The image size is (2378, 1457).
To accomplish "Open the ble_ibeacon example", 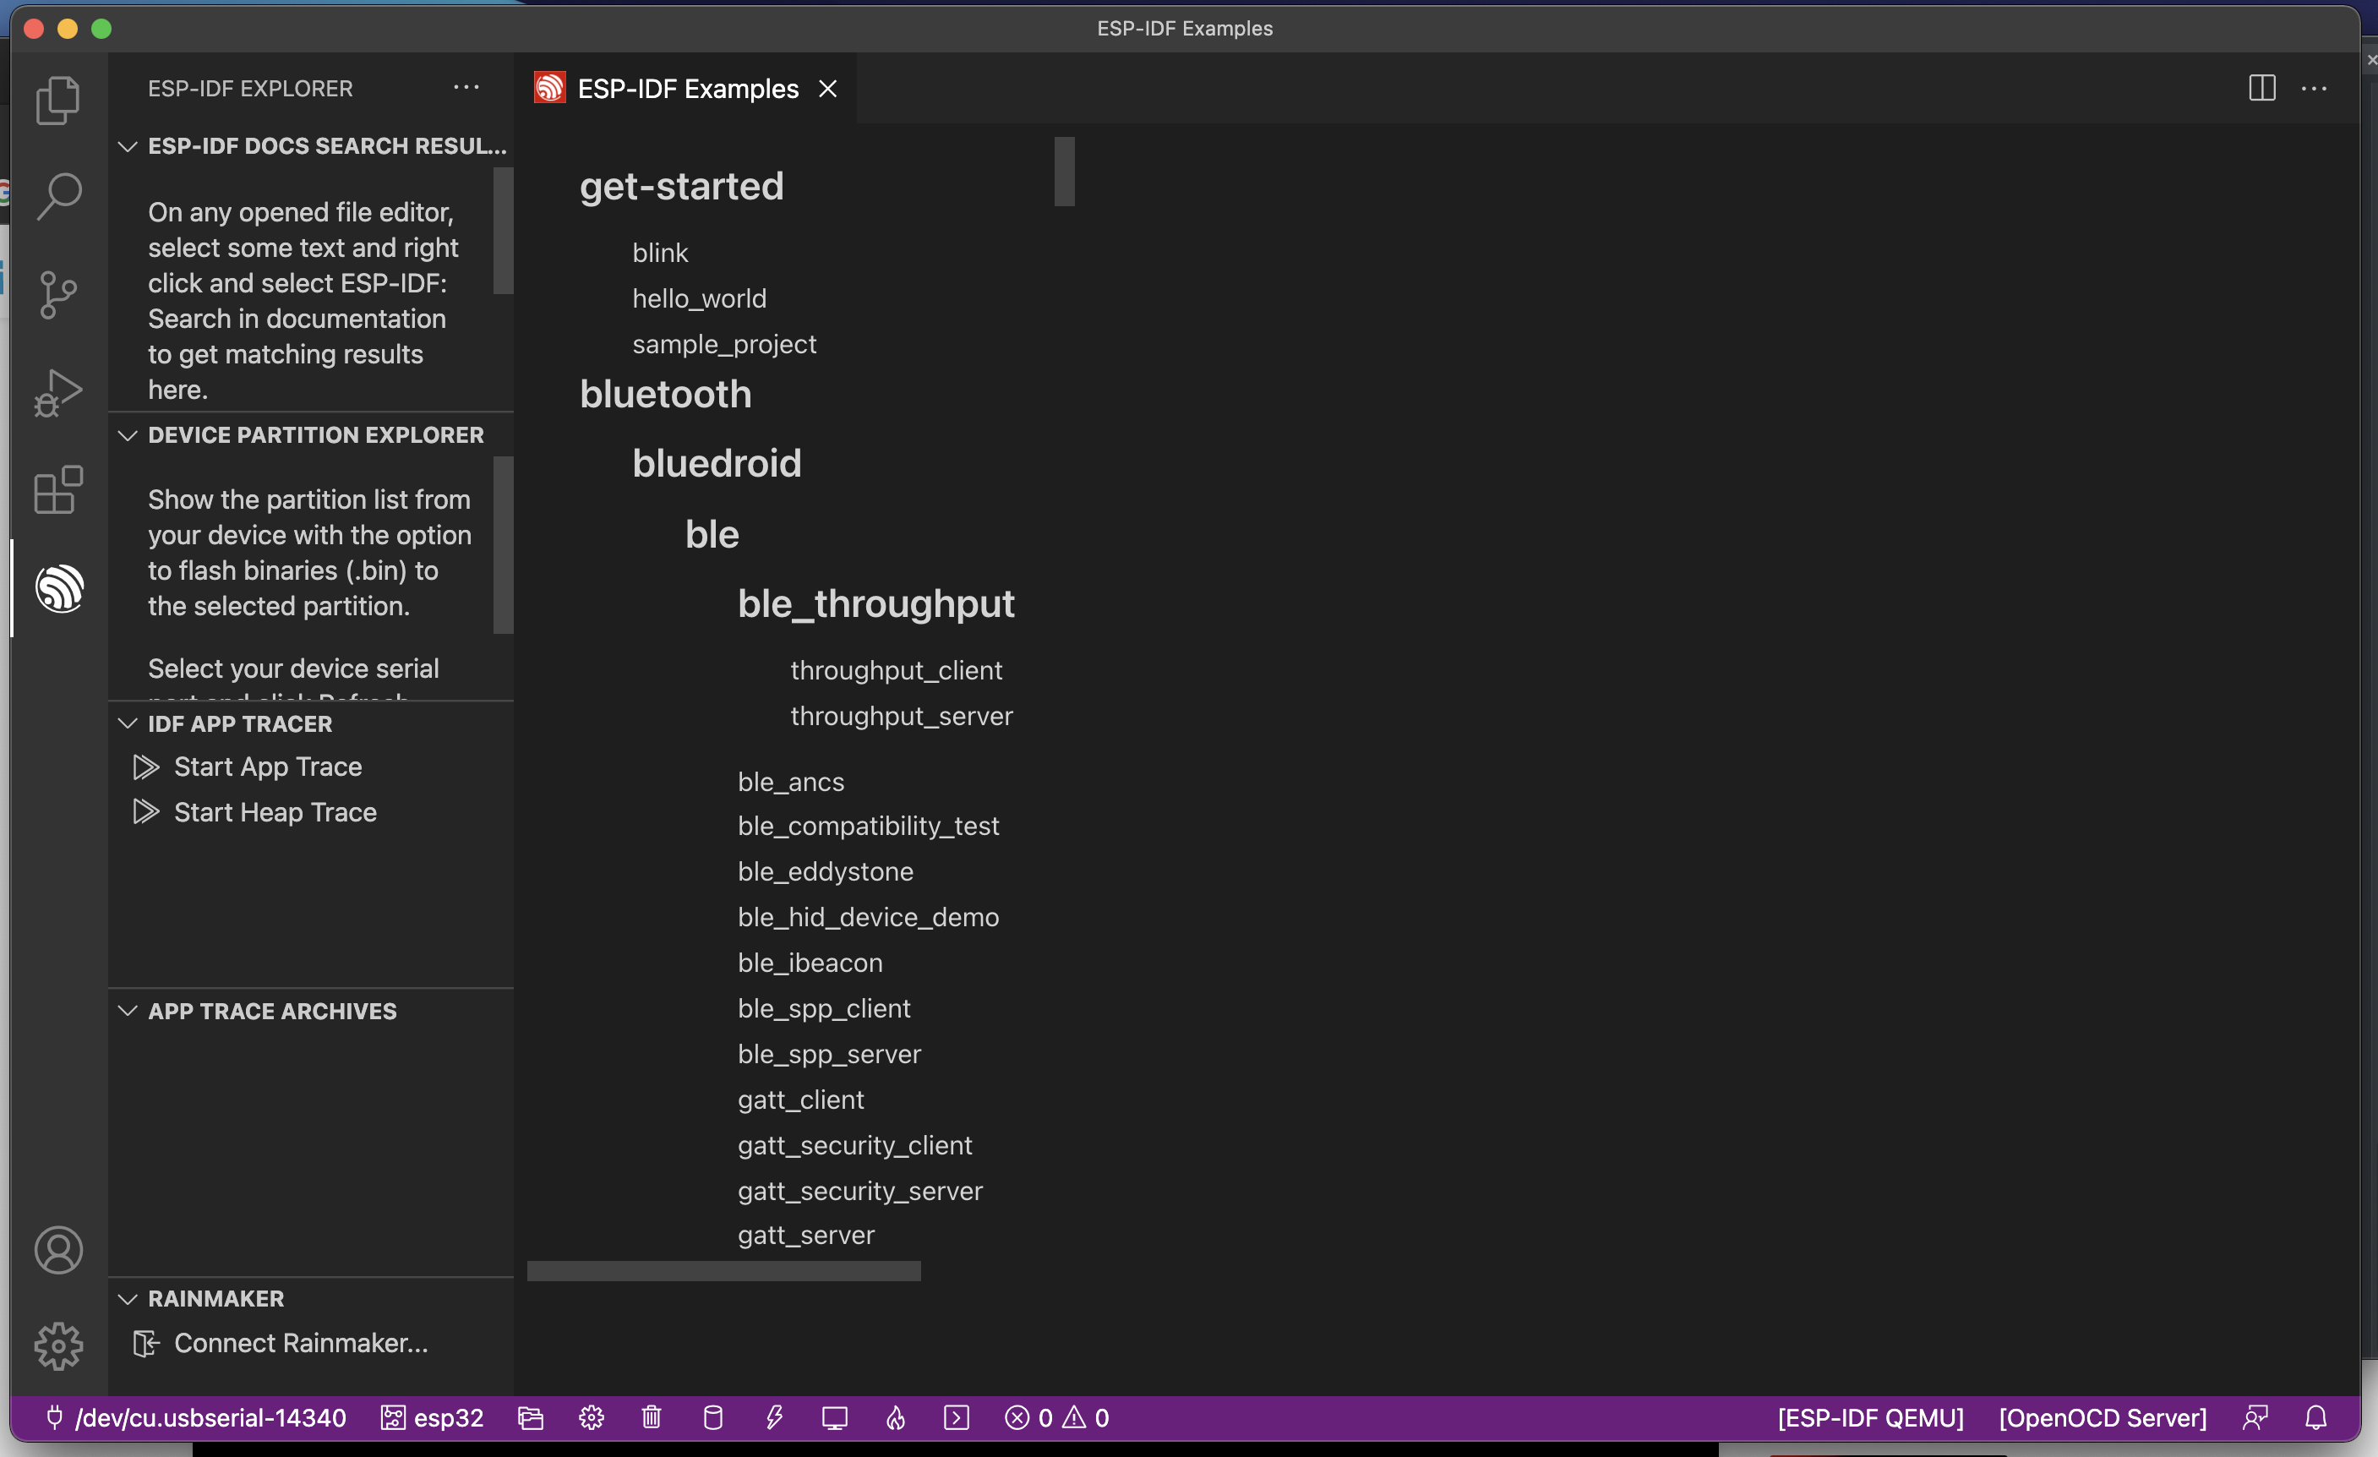I will point(810,963).
